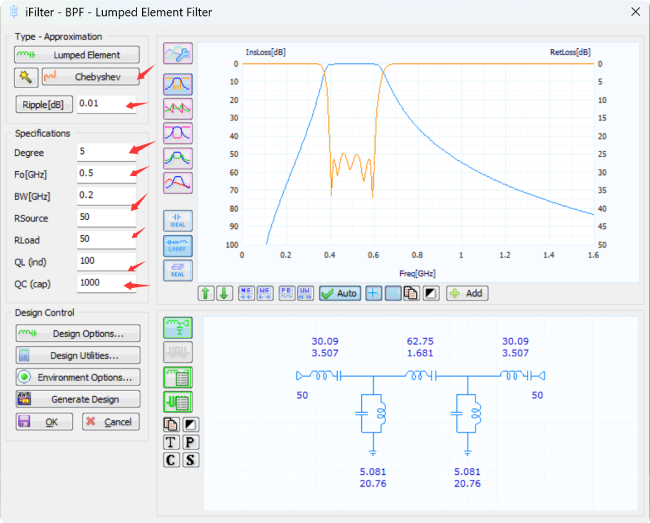Edit the RSource value field
This screenshot has width=650, height=523.
pos(107,217)
